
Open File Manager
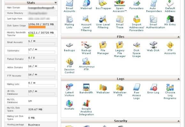[x=103, y=48]
